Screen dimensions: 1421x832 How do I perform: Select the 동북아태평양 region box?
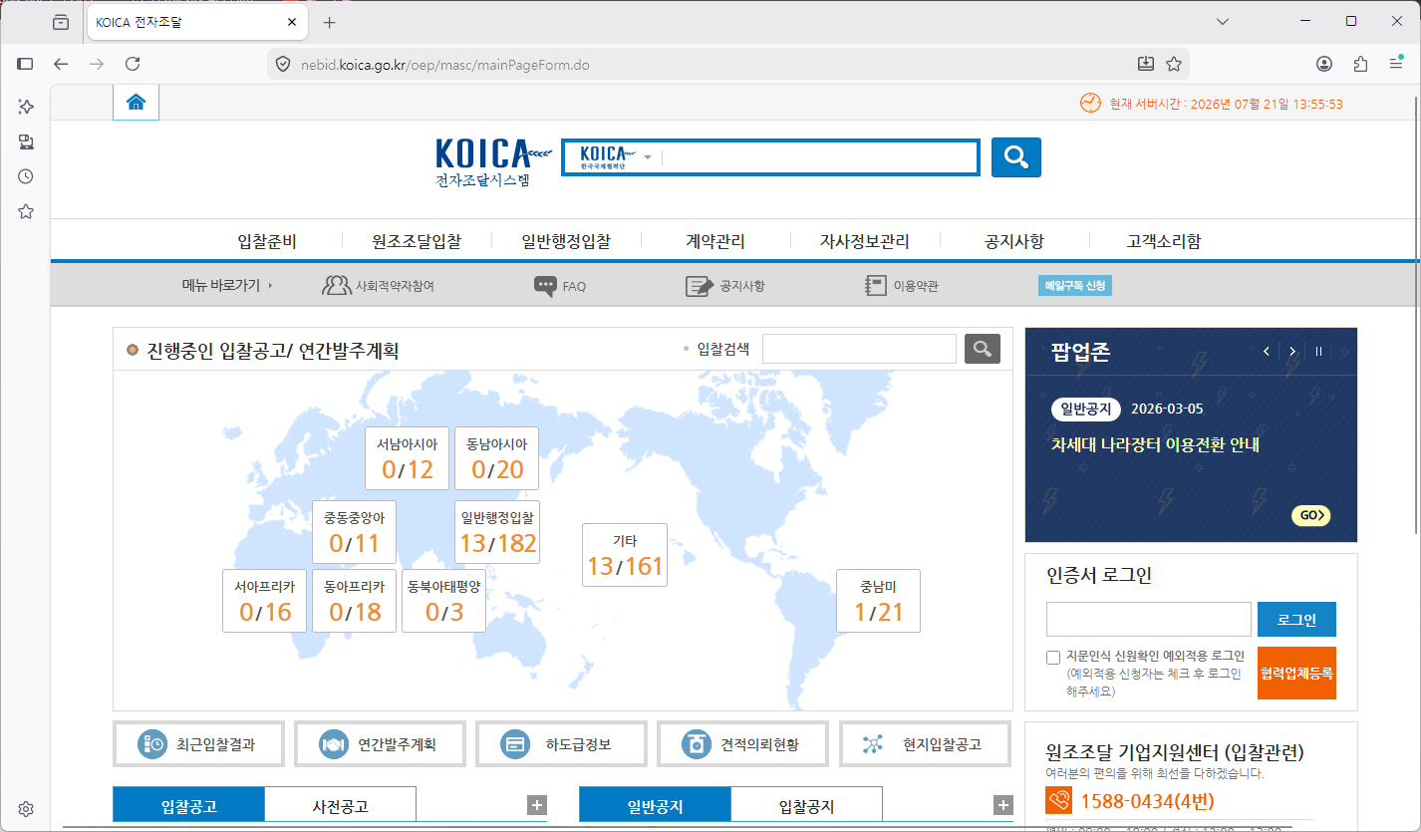tap(444, 601)
